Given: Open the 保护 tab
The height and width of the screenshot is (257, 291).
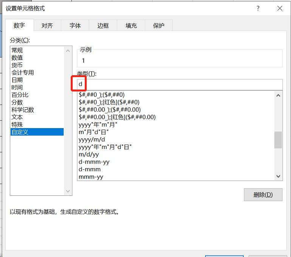Looking at the screenshot, I should click(x=159, y=26).
